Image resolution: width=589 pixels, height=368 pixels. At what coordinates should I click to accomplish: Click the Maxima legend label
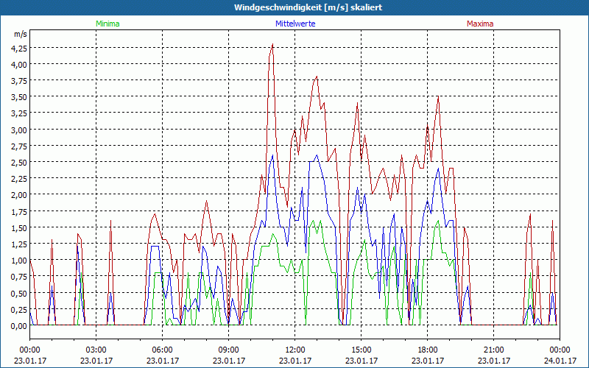(x=480, y=24)
